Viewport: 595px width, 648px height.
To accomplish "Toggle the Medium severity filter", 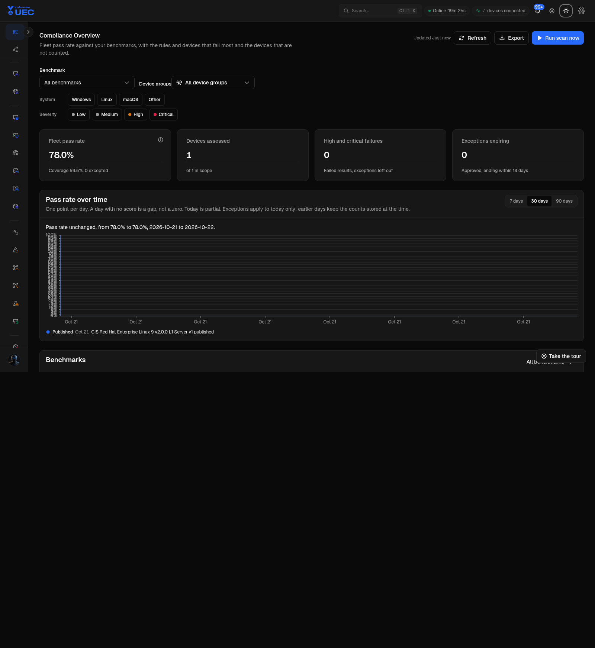I will pyautogui.click(x=107, y=115).
